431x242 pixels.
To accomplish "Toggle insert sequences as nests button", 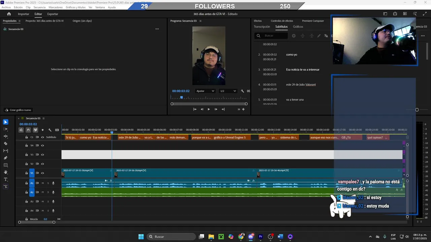I will tap(21, 130).
